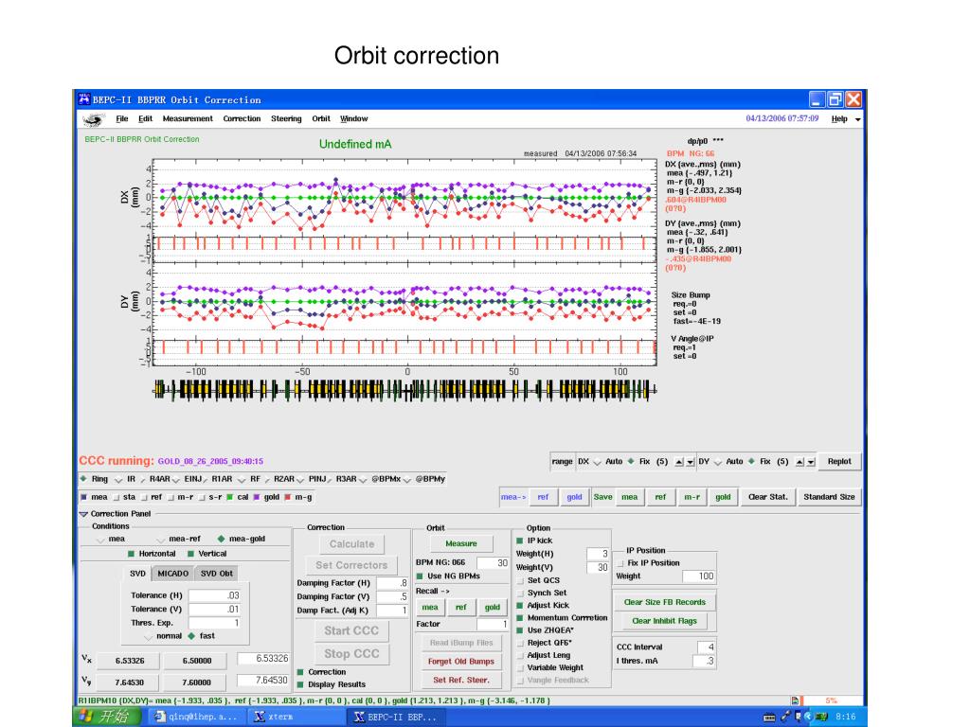
Task: Toggle the m-g plot checkbox
Action: tap(288, 497)
